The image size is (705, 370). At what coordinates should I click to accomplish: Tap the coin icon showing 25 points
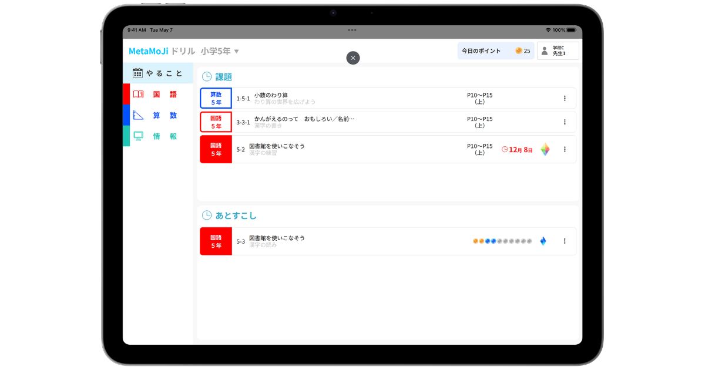click(519, 51)
